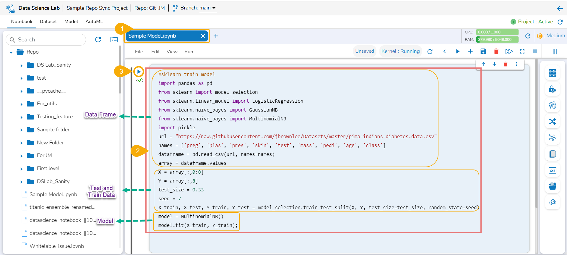Refresh the kernel status
The height and width of the screenshot is (255, 567).
[x=430, y=51]
